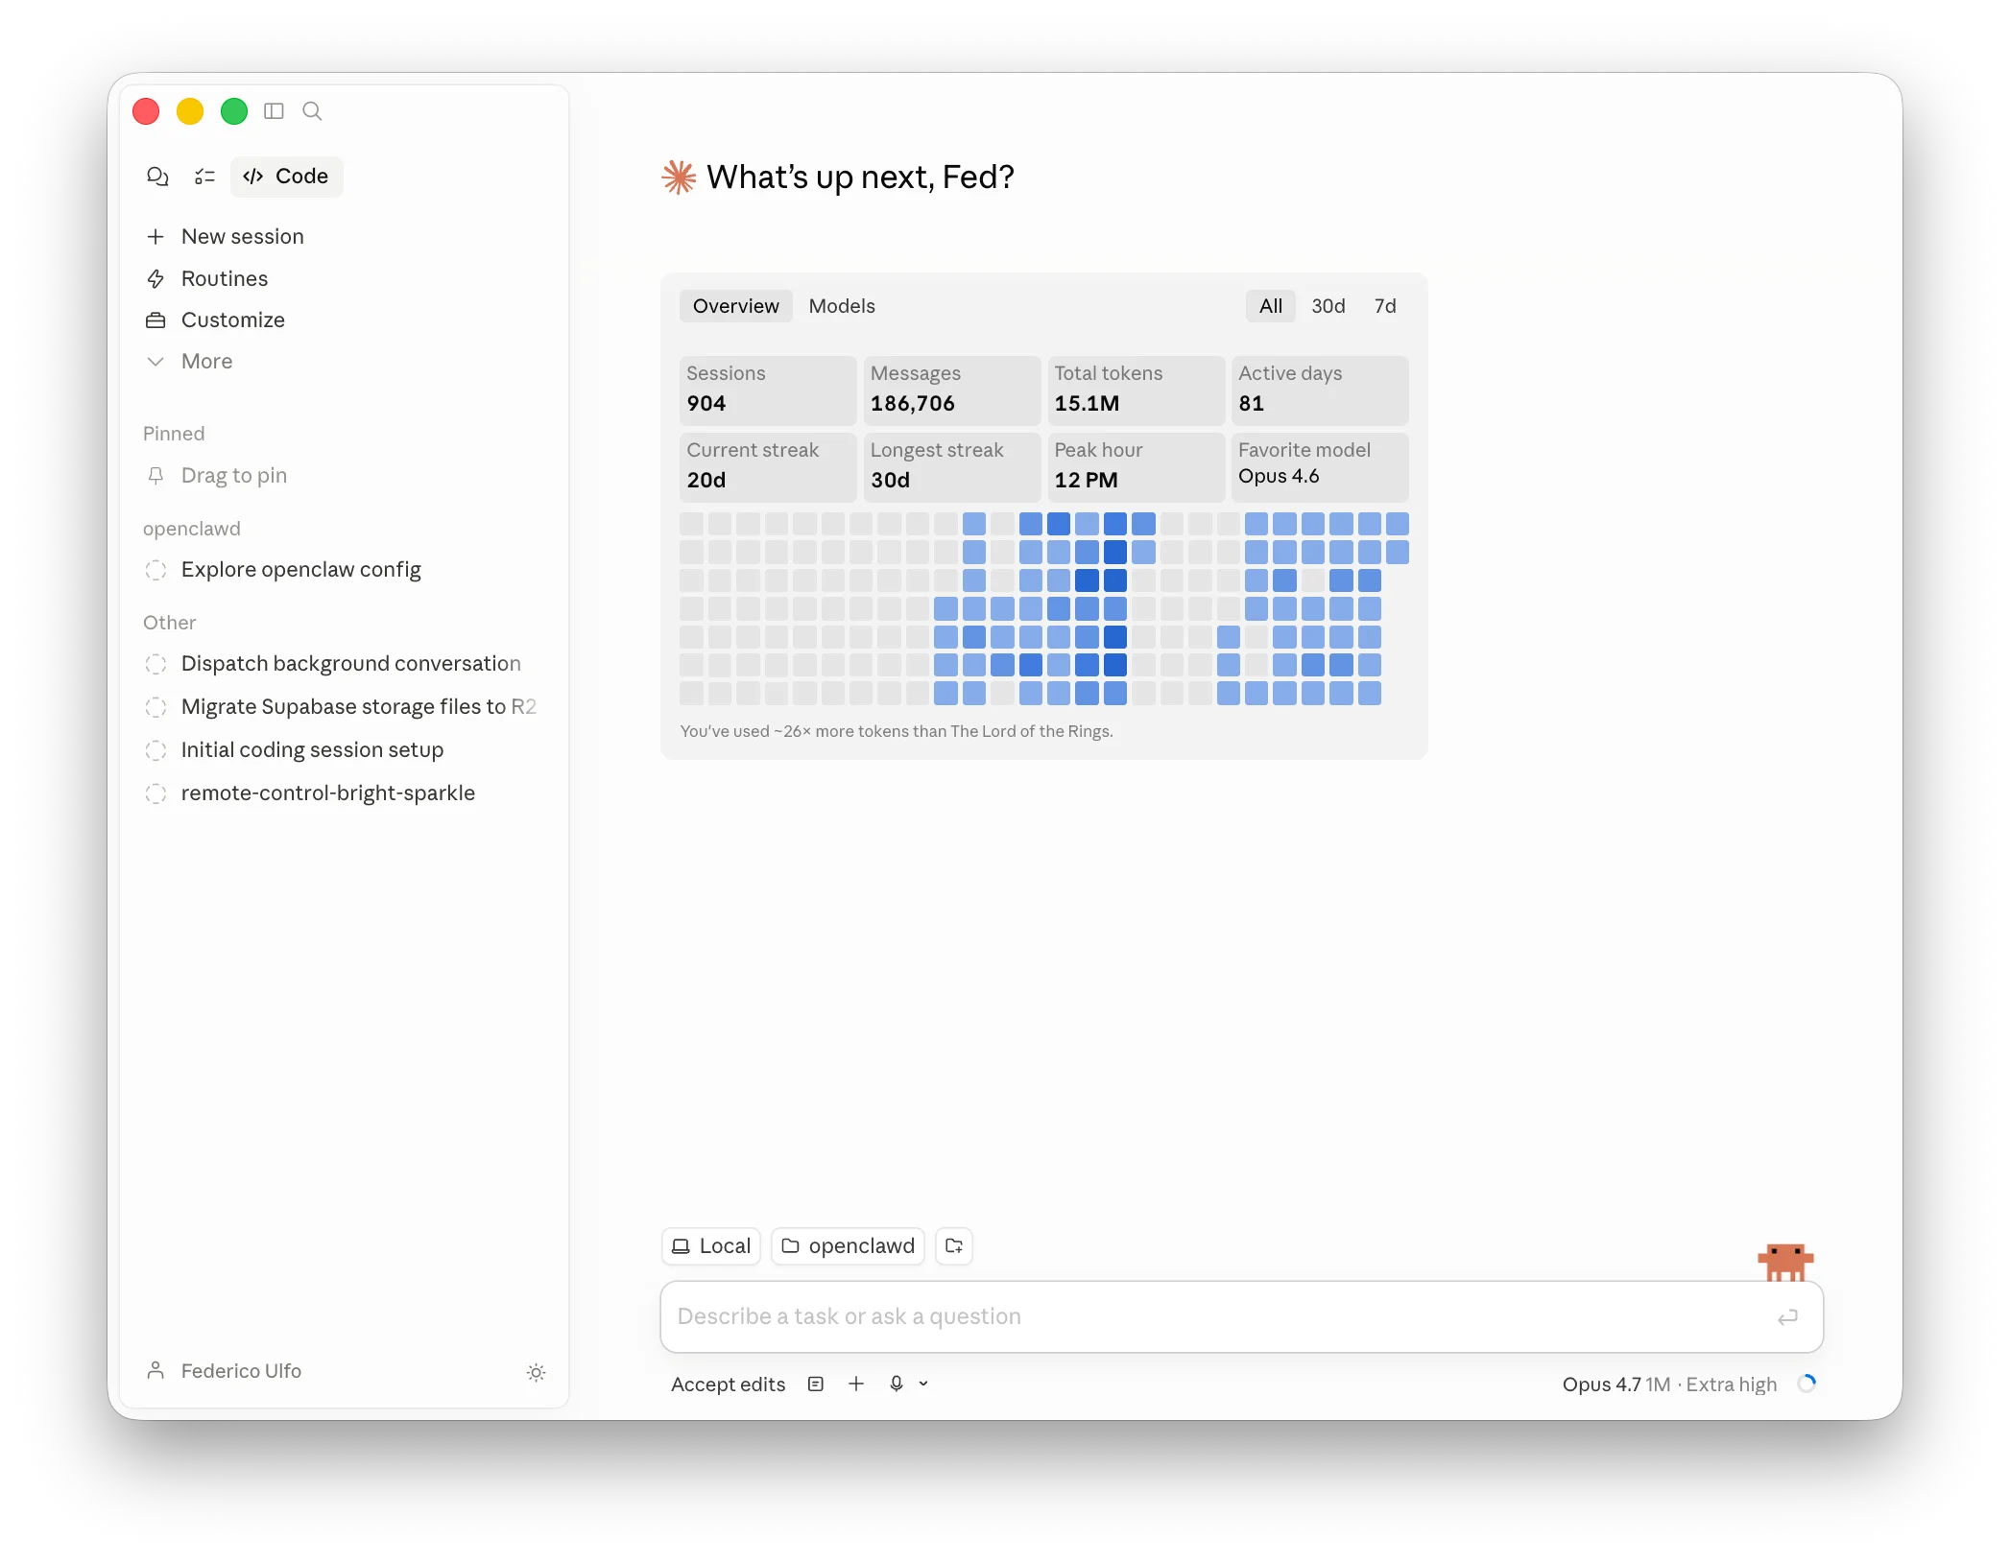2010x1562 pixels.
Task: Click the microphone dictation icon
Action: pyautogui.click(x=896, y=1384)
